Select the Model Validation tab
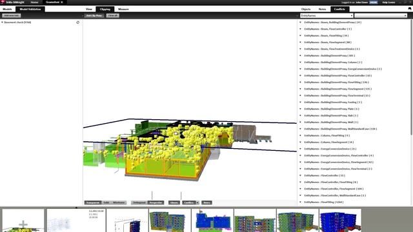413x232 pixels. coord(30,9)
